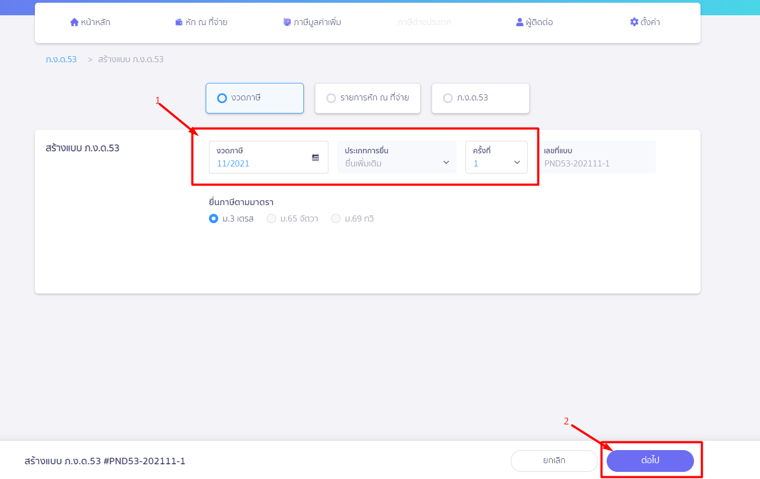Click the home icon beside หน้าหลัก

coord(74,22)
